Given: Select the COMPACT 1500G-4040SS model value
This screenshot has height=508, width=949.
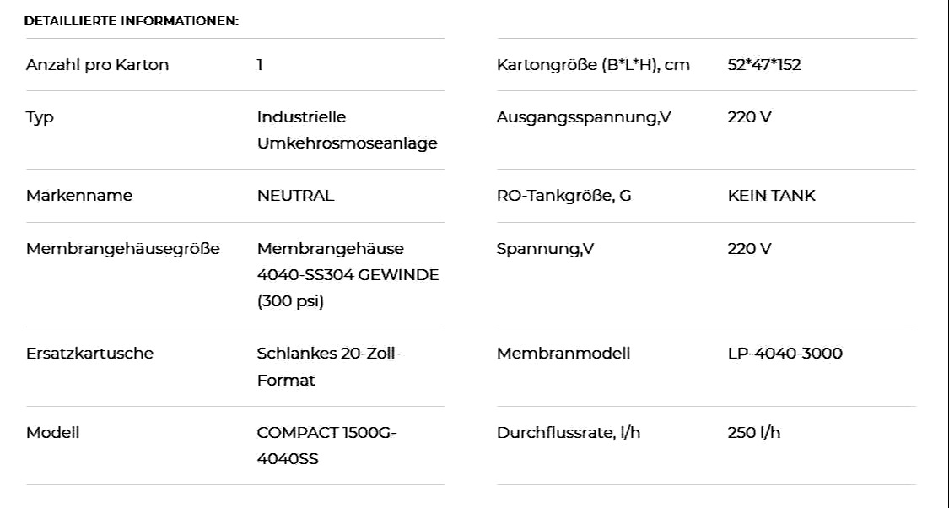Looking at the screenshot, I should 326,446.
